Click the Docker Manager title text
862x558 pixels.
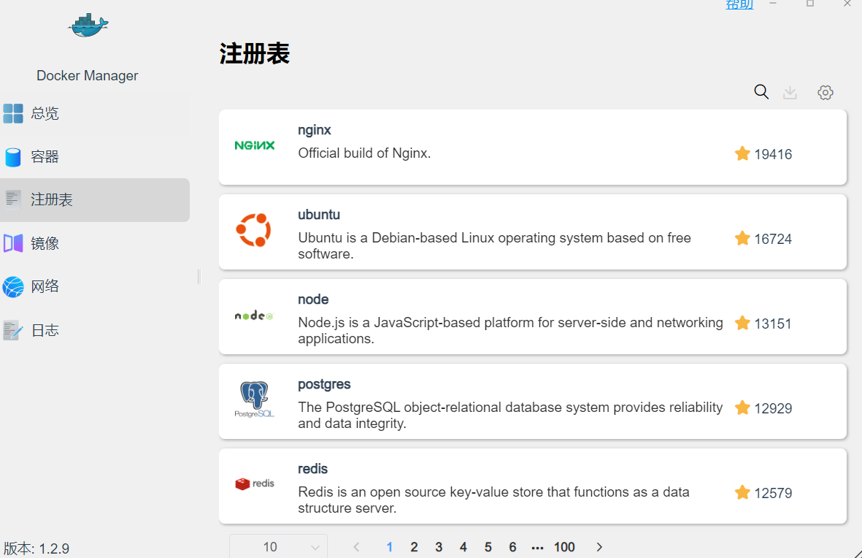click(88, 76)
